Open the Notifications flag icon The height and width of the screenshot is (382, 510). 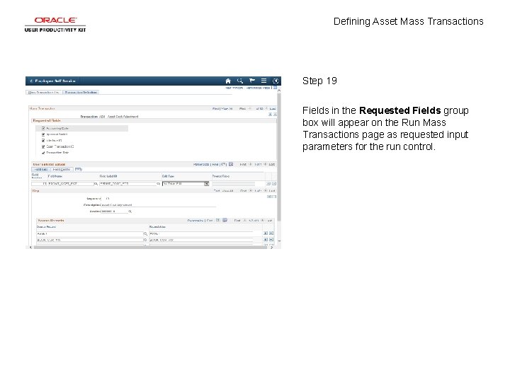(251, 81)
